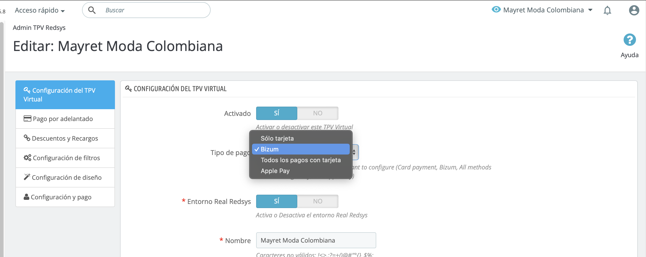Click the 'Nombre' field label

coord(238,241)
